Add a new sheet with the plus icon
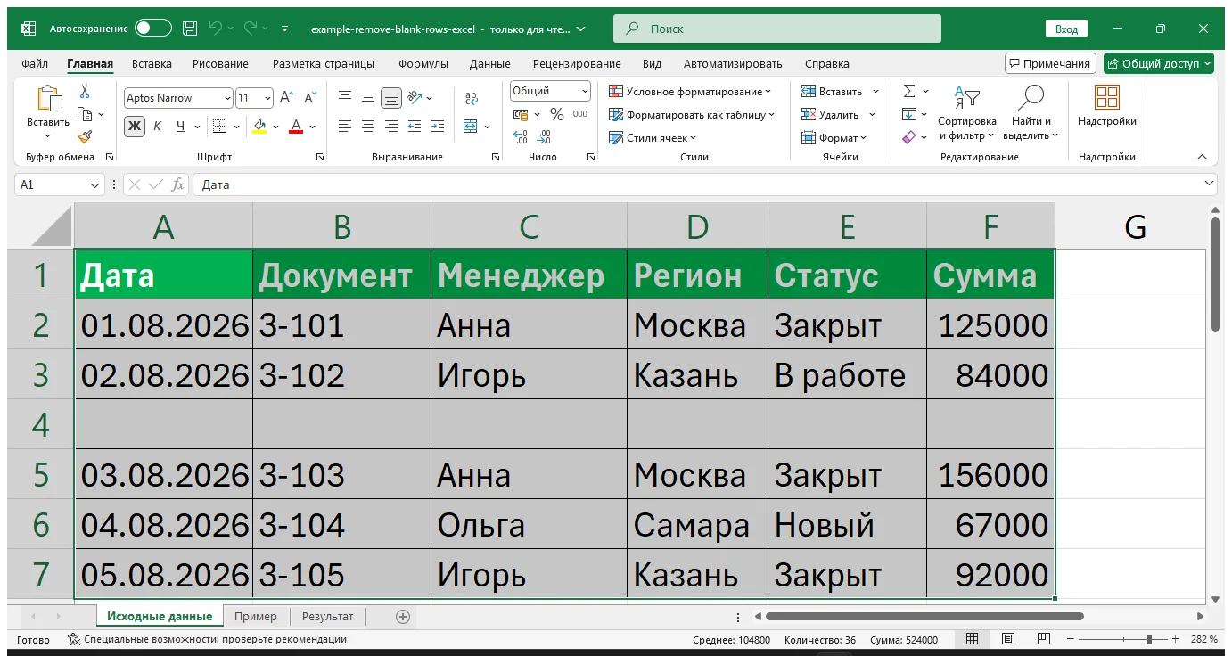1232x656 pixels. point(403,616)
